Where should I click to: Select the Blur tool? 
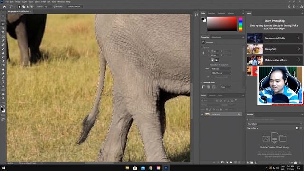3,69
